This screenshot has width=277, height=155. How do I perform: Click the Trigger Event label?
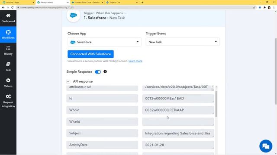(x=156, y=34)
